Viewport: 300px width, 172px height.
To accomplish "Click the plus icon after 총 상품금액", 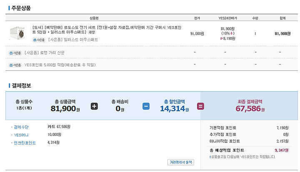I will pos(94,106).
